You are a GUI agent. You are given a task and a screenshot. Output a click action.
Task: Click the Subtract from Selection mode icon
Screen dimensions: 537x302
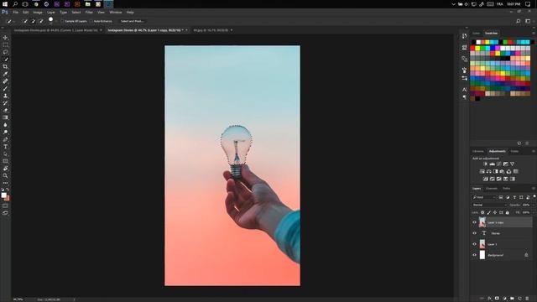[41, 21]
